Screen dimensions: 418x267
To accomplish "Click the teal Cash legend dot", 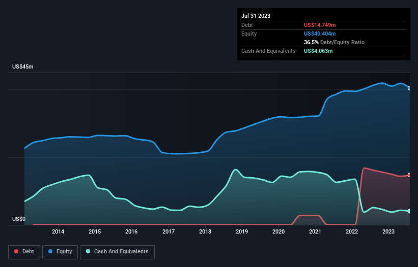I will point(88,251).
